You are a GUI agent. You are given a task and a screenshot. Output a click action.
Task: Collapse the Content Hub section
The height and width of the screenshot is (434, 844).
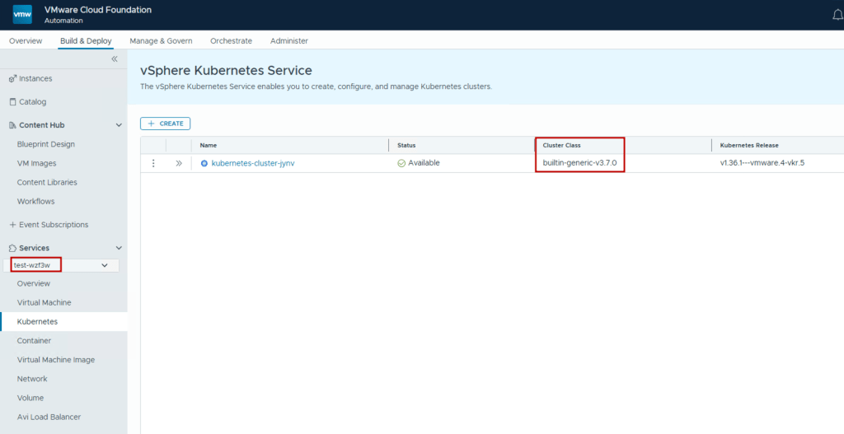(x=119, y=125)
